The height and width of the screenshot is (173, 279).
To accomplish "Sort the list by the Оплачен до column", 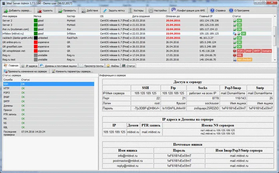I will [x=172, y=16].
